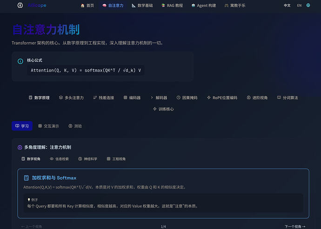Select the RoPE位置编码 topic tab
The height and width of the screenshot is (229, 321).
pyautogui.click(x=222, y=98)
